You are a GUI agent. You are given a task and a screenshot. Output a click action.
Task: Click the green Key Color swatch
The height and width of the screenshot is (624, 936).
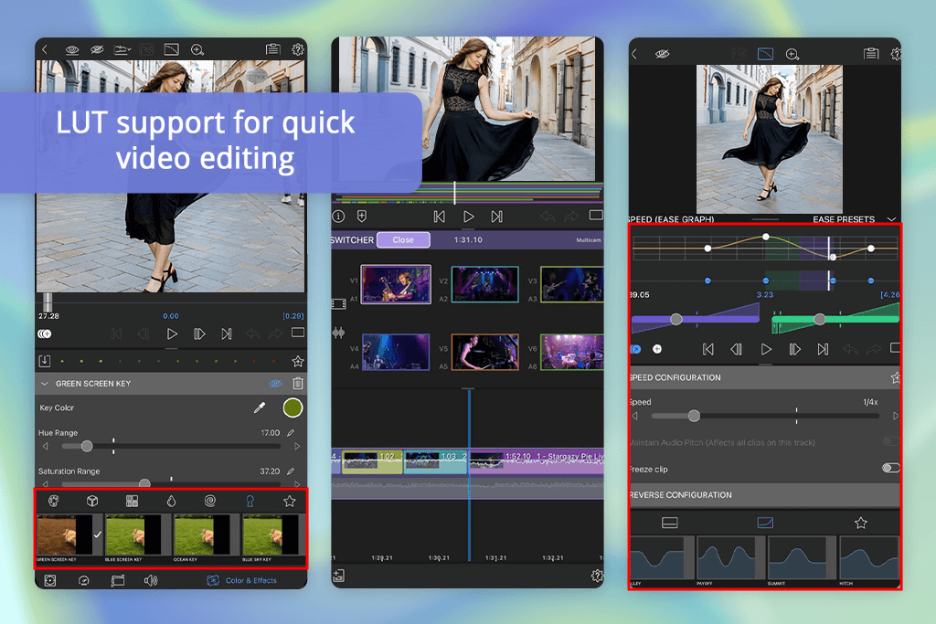coord(292,408)
